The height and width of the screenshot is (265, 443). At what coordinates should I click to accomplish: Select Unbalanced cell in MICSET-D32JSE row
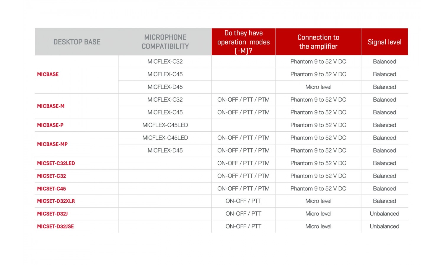[x=385, y=226]
